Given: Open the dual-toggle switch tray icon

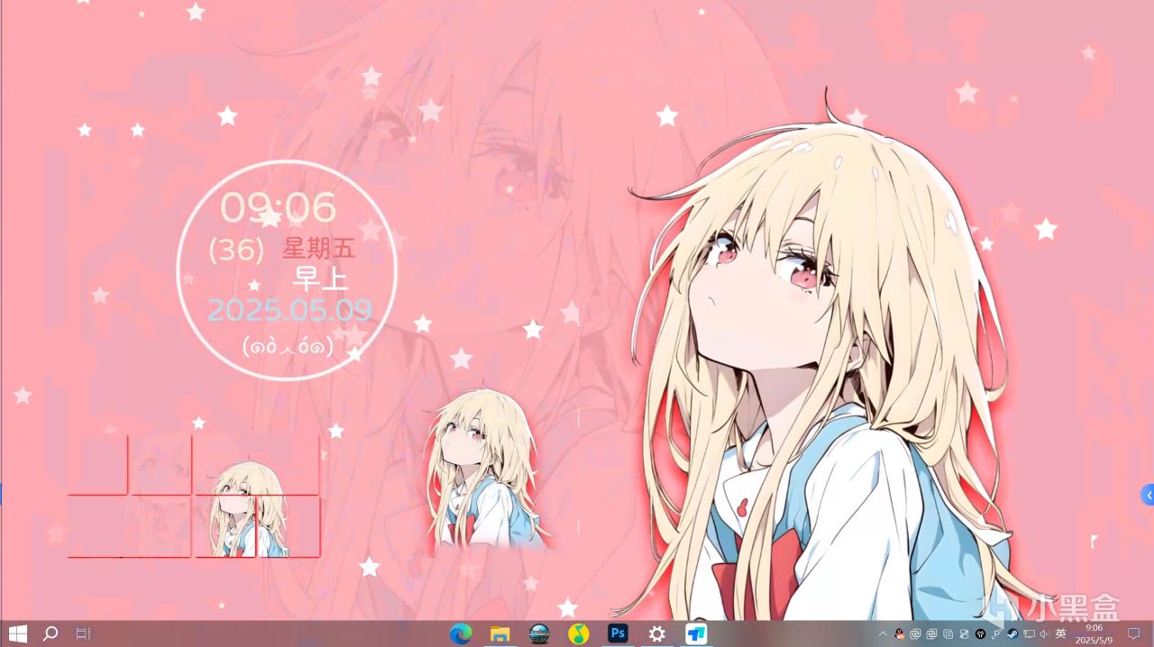Looking at the screenshot, I should [x=964, y=633].
